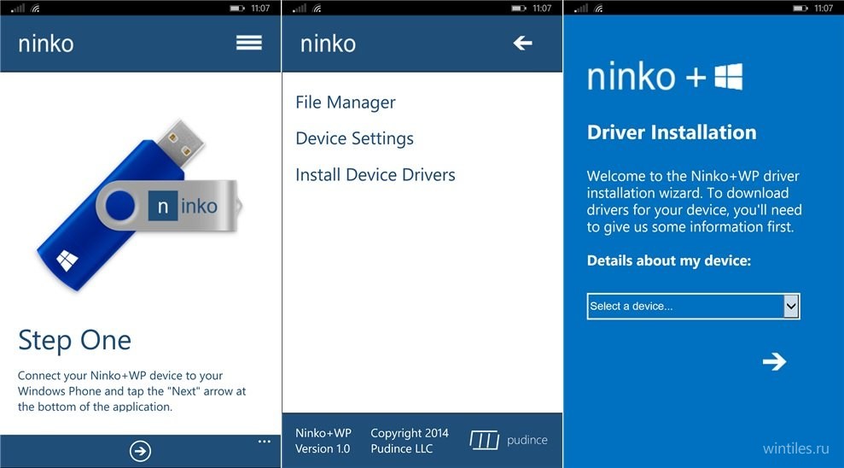The height and width of the screenshot is (468, 844).
Task: Tap signal bars in first screen status bar
Action: coord(18,8)
